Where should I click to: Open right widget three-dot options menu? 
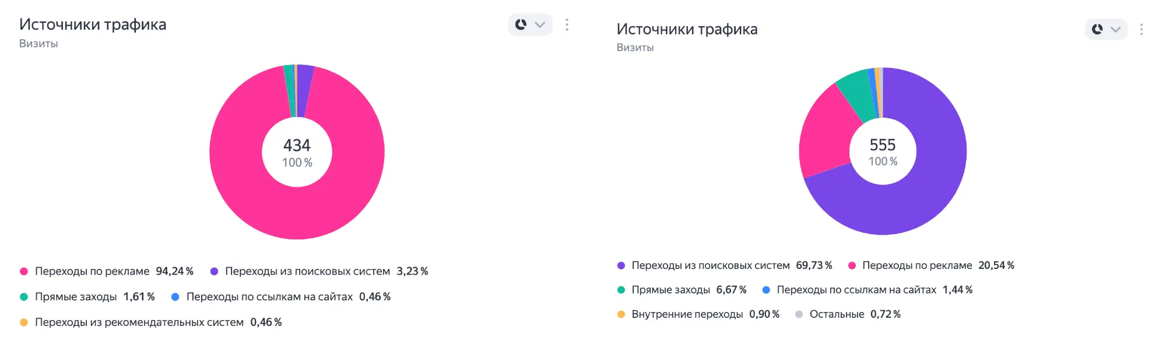1141,29
